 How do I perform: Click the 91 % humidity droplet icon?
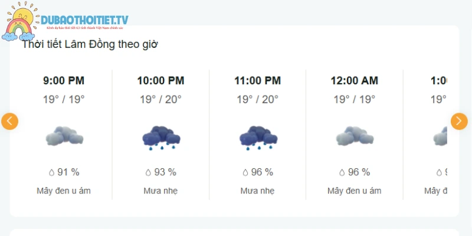(51, 172)
